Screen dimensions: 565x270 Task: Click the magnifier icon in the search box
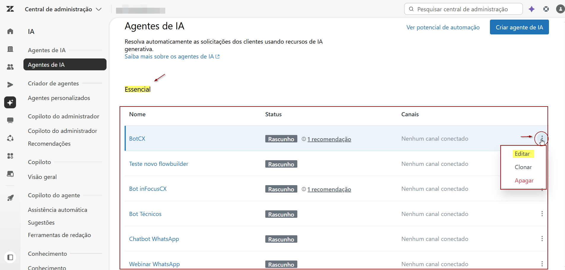(x=411, y=9)
